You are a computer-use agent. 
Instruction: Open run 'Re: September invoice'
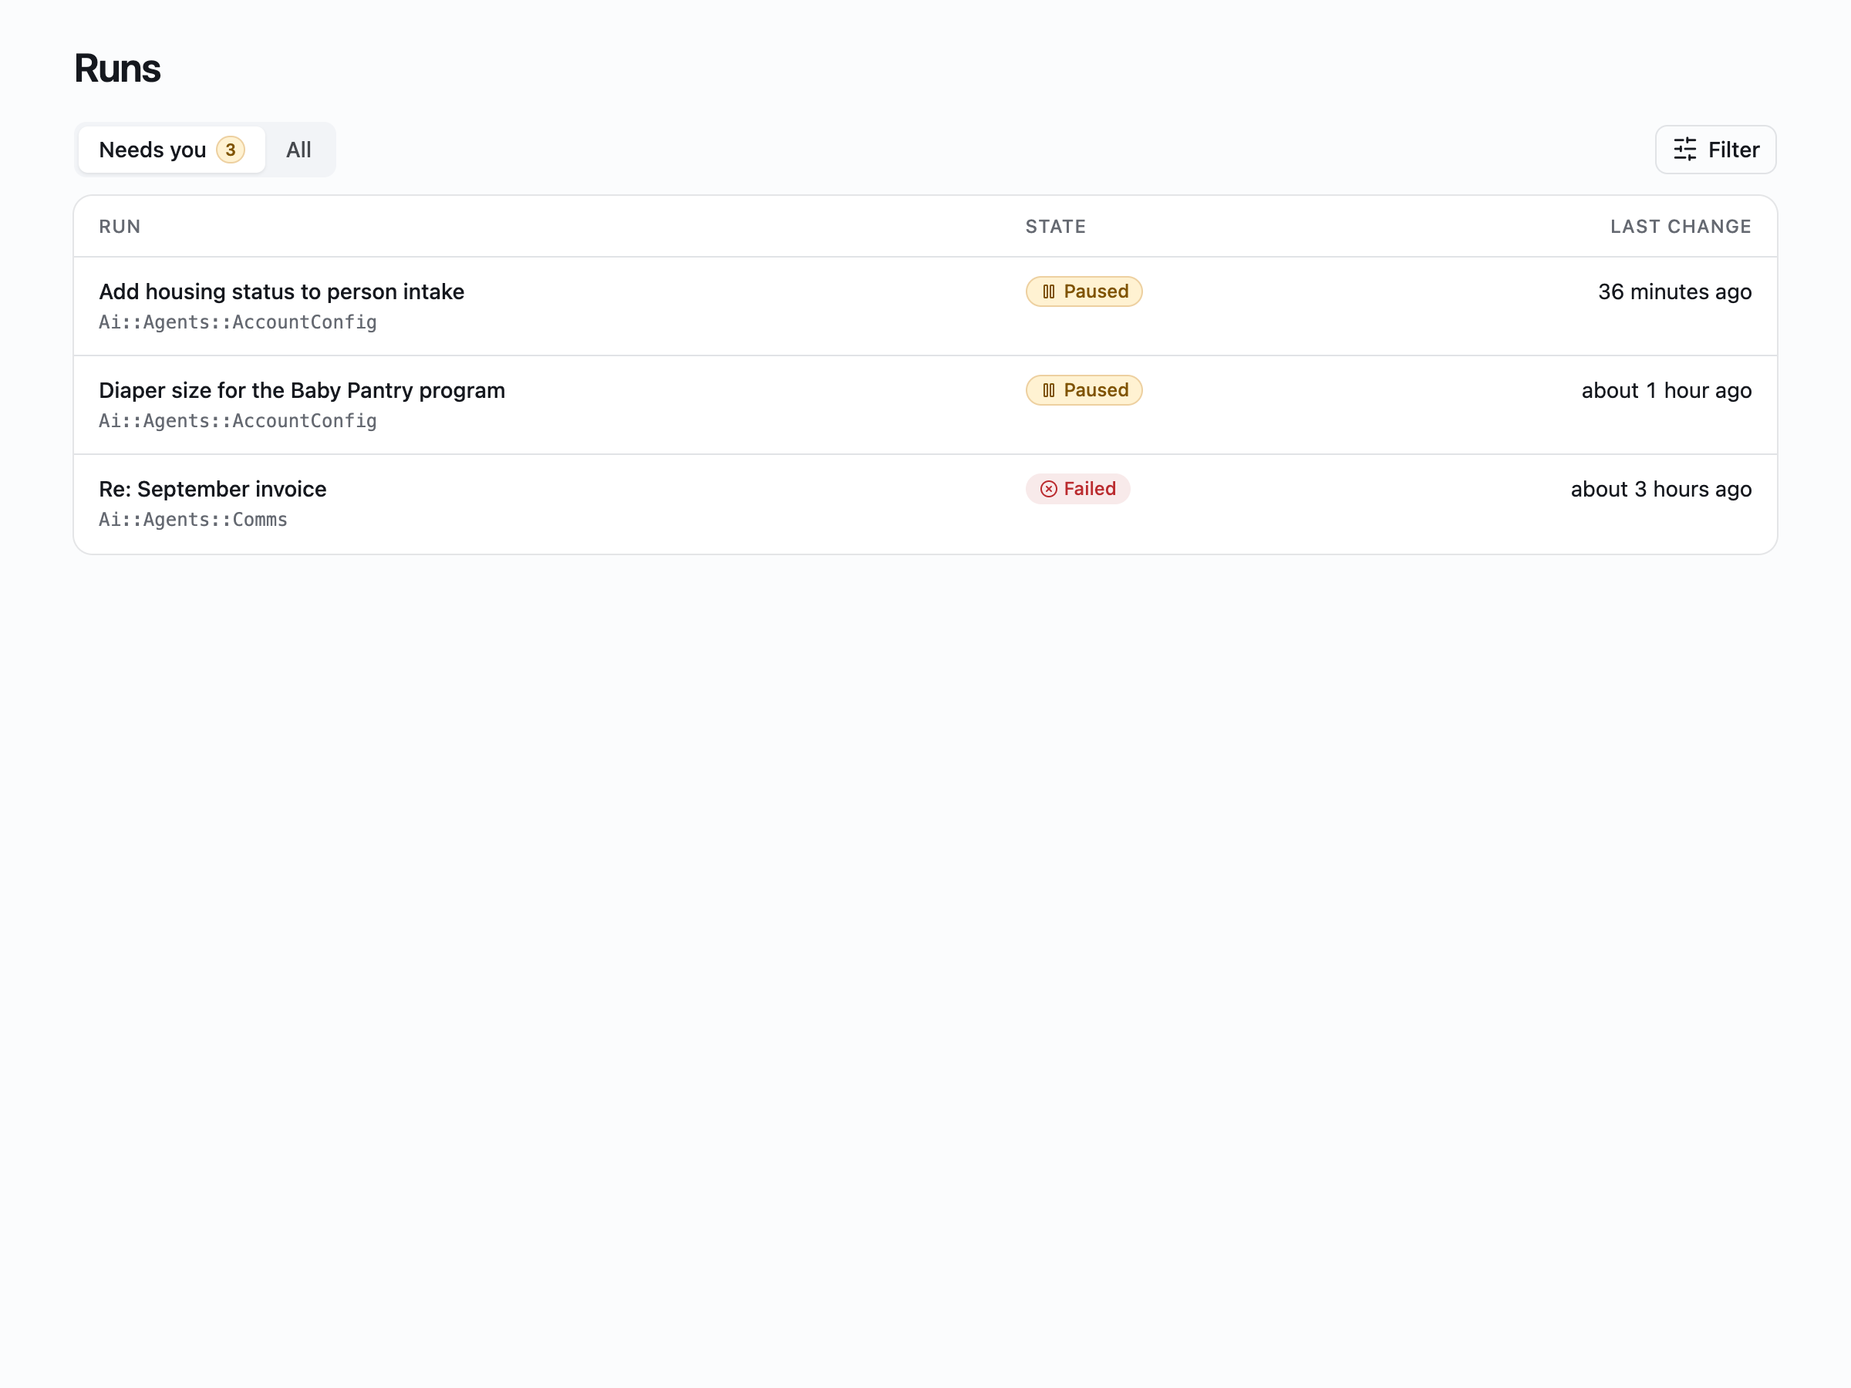click(213, 489)
